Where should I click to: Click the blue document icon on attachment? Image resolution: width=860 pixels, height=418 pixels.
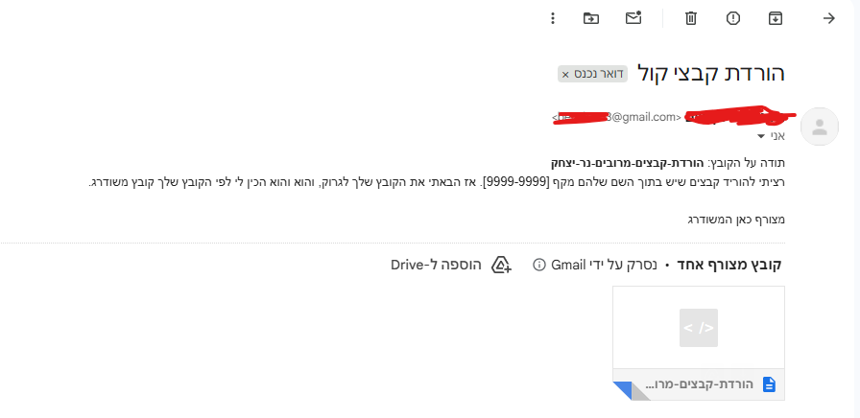(768, 384)
